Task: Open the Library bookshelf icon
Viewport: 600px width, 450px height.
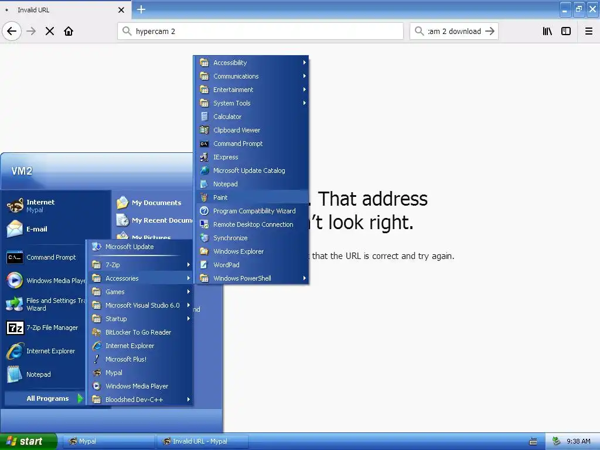Action: pos(547,31)
